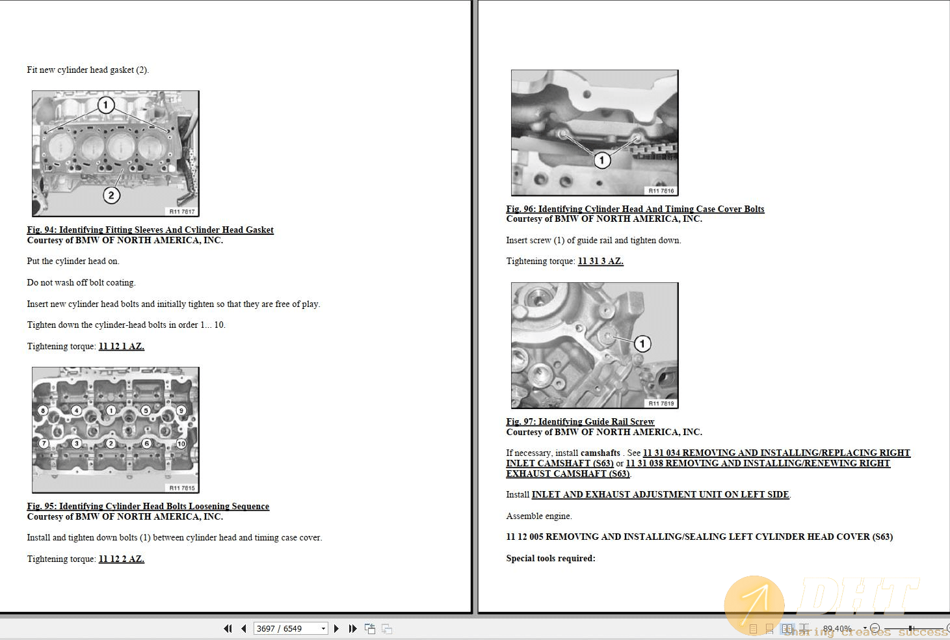This screenshot has height=640, width=950.
Task: Go to the first page of the document
Action: (228, 628)
